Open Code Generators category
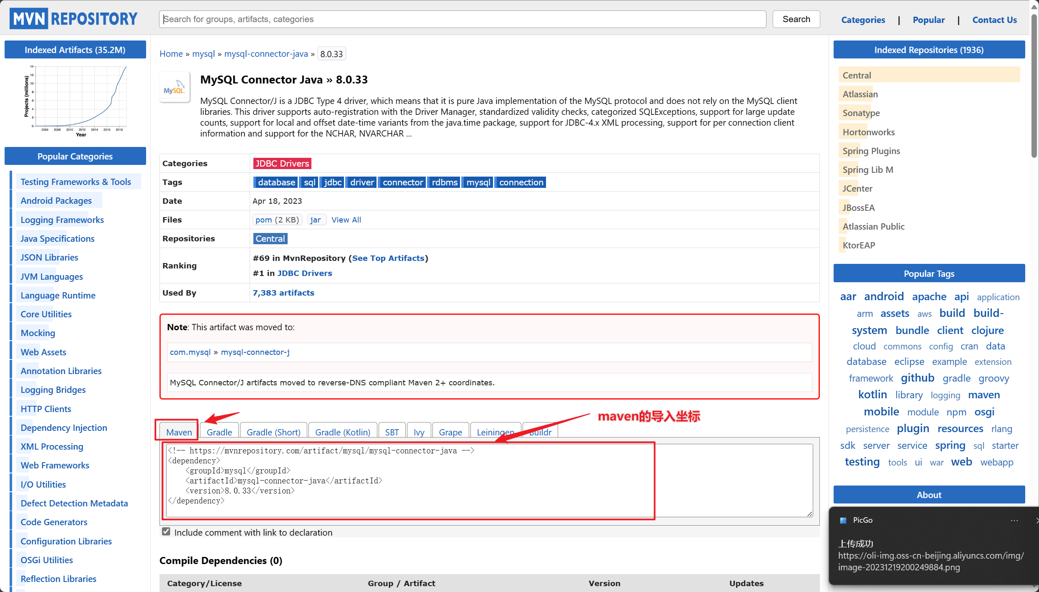Image resolution: width=1039 pixels, height=592 pixels. click(54, 522)
